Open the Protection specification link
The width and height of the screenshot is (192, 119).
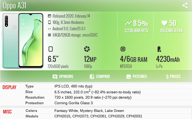click(x=34, y=103)
